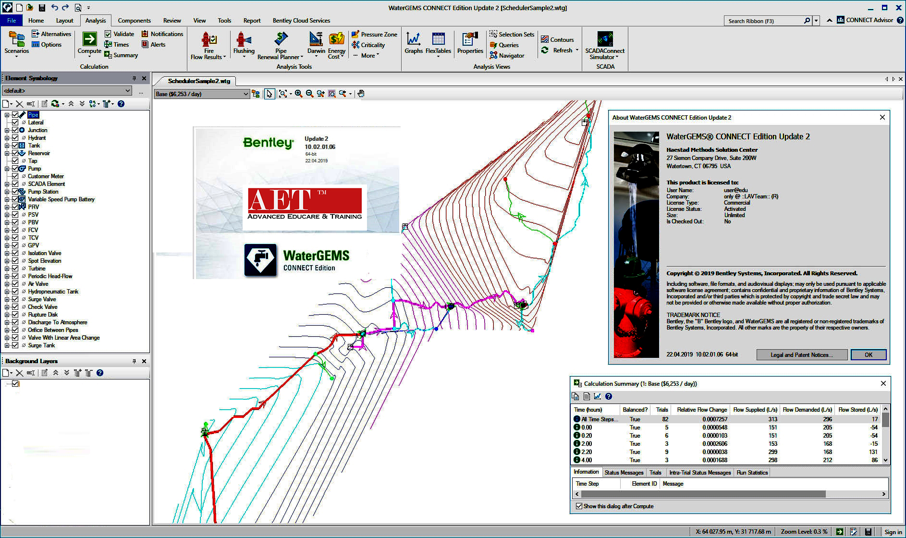Expand the Pump tree node

(7, 169)
